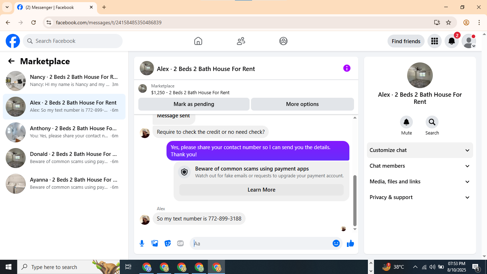This screenshot has width=487, height=274.
Task: Open Donald's conversation in the list
Action: [x=64, y=158]
